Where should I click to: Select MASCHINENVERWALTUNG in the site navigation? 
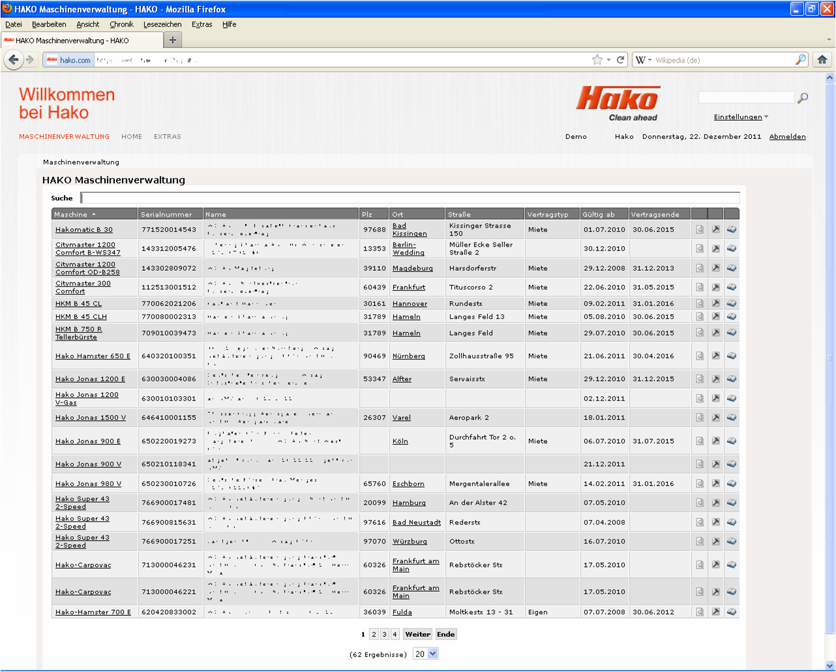64,137
